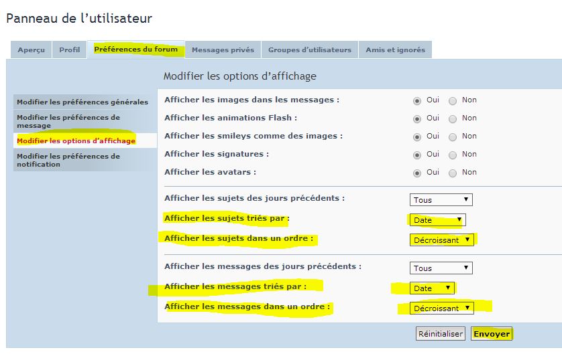Select Non for Afficher les animations Flash
The image size is (562, 360).
pyautogui.click(x=453, y=118)
